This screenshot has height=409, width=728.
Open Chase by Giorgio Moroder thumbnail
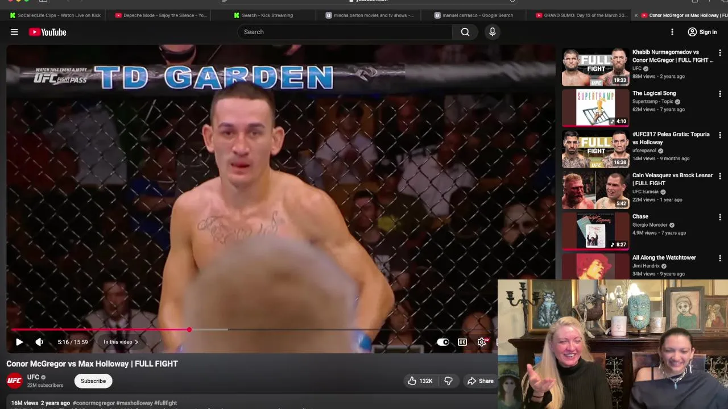tap(595, 231)
